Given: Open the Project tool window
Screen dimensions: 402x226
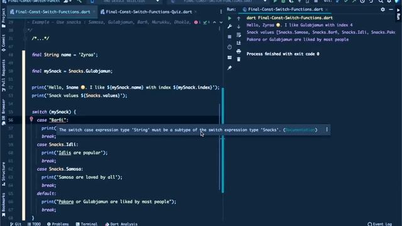Looking at the screenshot, I should [x=4, y=18].
